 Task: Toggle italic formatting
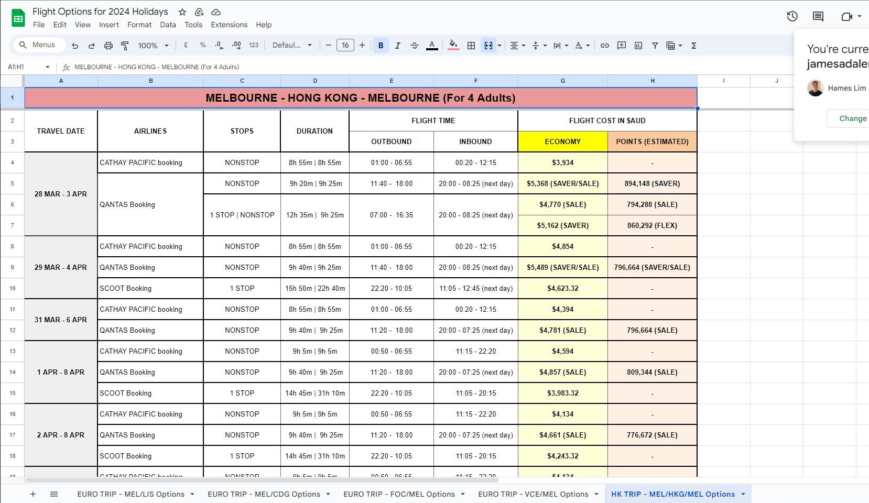point(398,46)
